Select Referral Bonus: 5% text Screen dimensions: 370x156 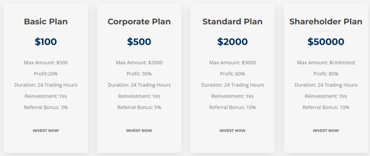(139, 107)
